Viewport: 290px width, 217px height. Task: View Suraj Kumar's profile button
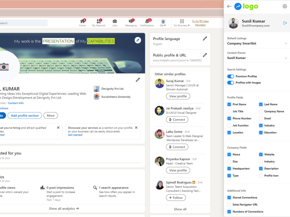(178, 96)
